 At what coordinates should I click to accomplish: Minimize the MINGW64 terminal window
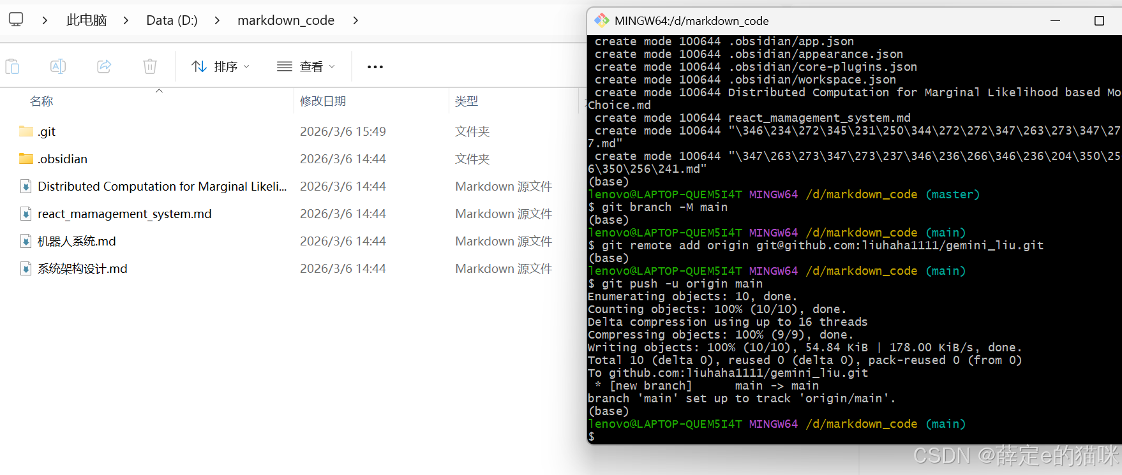pyautogui.click(x=1055, y=20)
